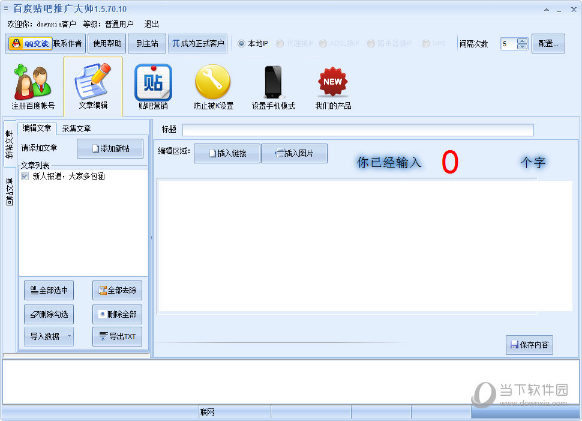Screen dimensions: 582x421
Task: Click the window menu icon in the title bar
Action: point(5,8)
